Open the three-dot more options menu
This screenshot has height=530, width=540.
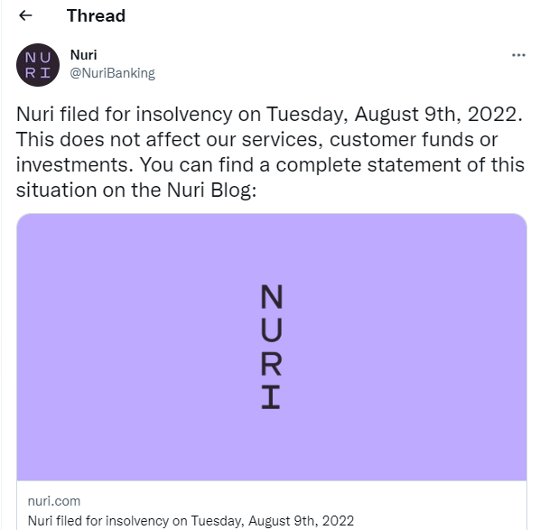(518, 55)
